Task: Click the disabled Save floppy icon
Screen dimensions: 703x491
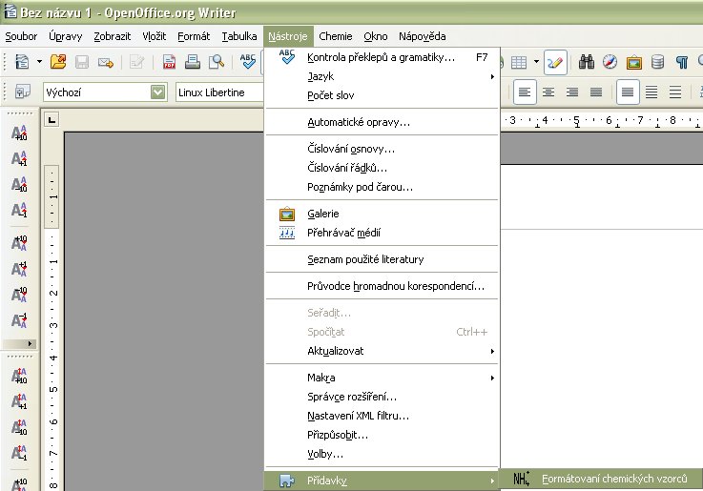Action: tap(82, 62)
